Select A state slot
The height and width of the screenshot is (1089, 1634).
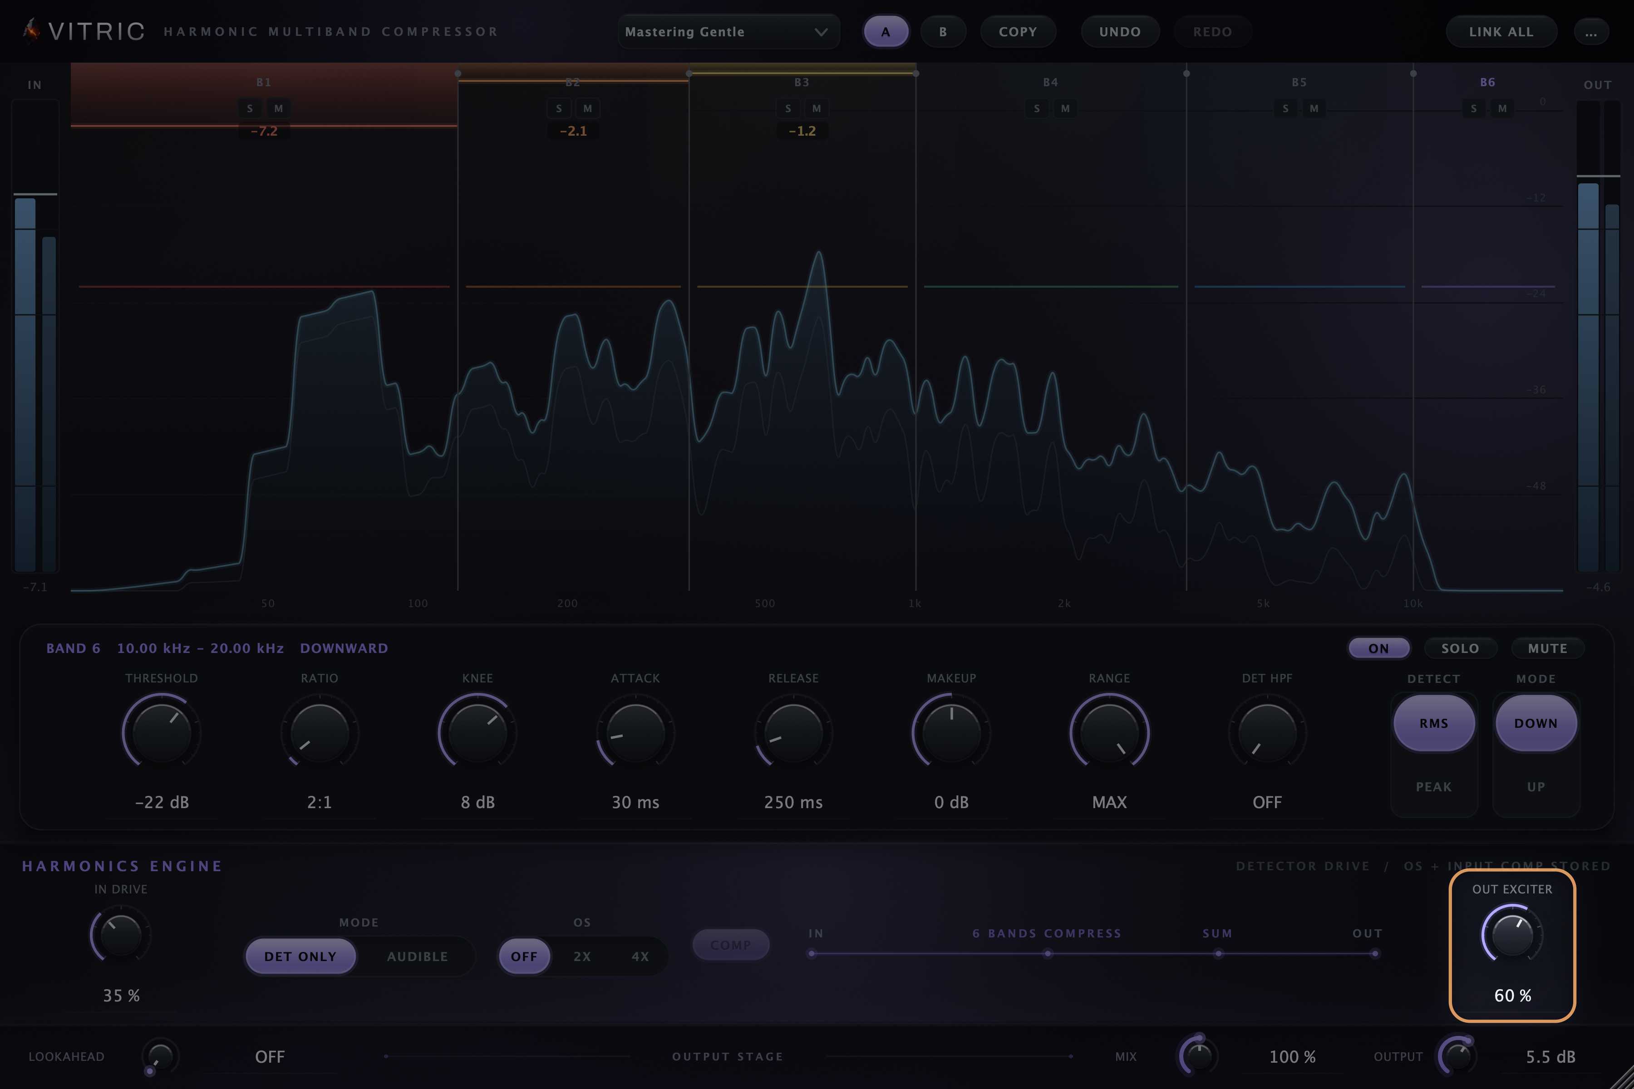click(885, 32)
